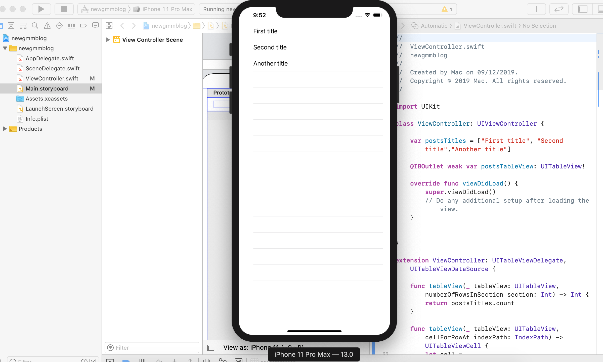Click the Automatic assistant editor mode icon
The width and height of the screenshot is (603, 362).
415,26
